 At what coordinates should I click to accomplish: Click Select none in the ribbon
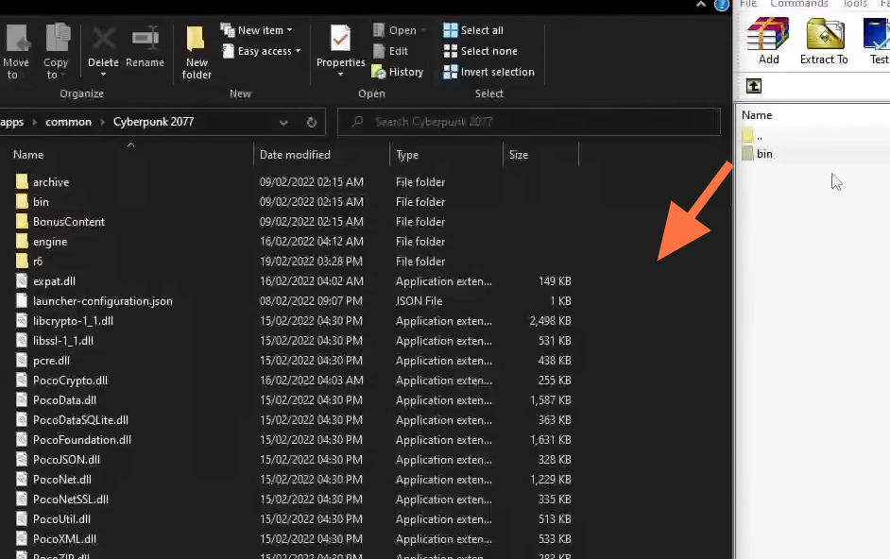(480, 51)
